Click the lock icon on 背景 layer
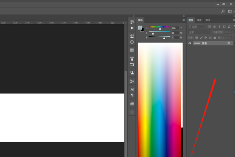 (229, 43)
